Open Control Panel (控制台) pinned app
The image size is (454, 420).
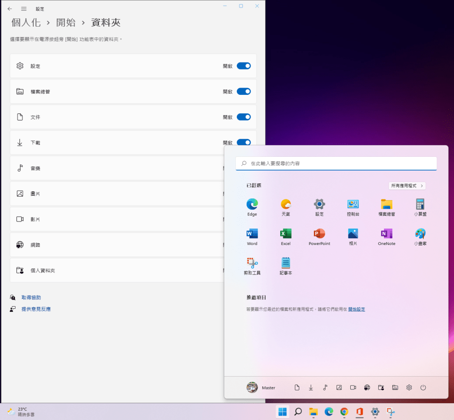[x=353, y=206]
